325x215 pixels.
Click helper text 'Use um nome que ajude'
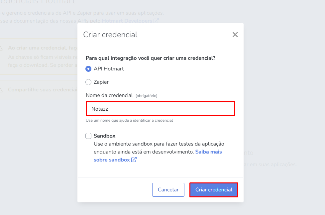pyautogui.click(x=129, y=120)
